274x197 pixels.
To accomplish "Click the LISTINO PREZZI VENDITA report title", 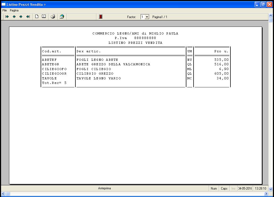I will pos(135,43).
